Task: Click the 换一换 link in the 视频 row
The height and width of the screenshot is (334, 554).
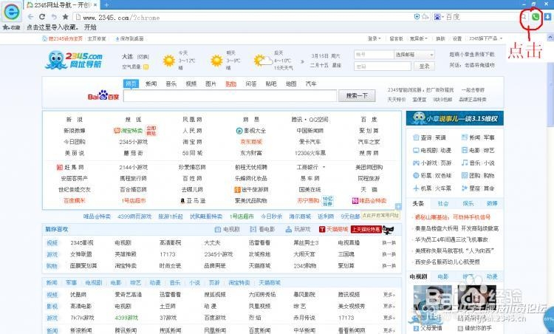Action: tap(389, 243)
